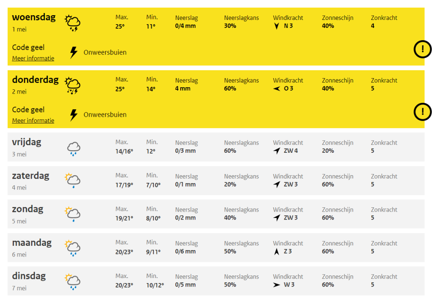Click the zondag weather icon
The height and width of the screenshot is (303, 434).
72,214
